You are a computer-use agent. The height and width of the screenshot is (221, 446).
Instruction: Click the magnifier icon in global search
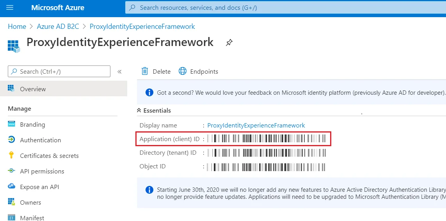(x=132, y=8)
